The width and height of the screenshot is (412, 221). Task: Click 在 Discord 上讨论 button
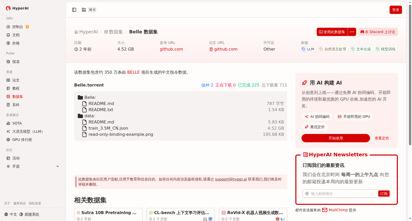tap(378, 32)
